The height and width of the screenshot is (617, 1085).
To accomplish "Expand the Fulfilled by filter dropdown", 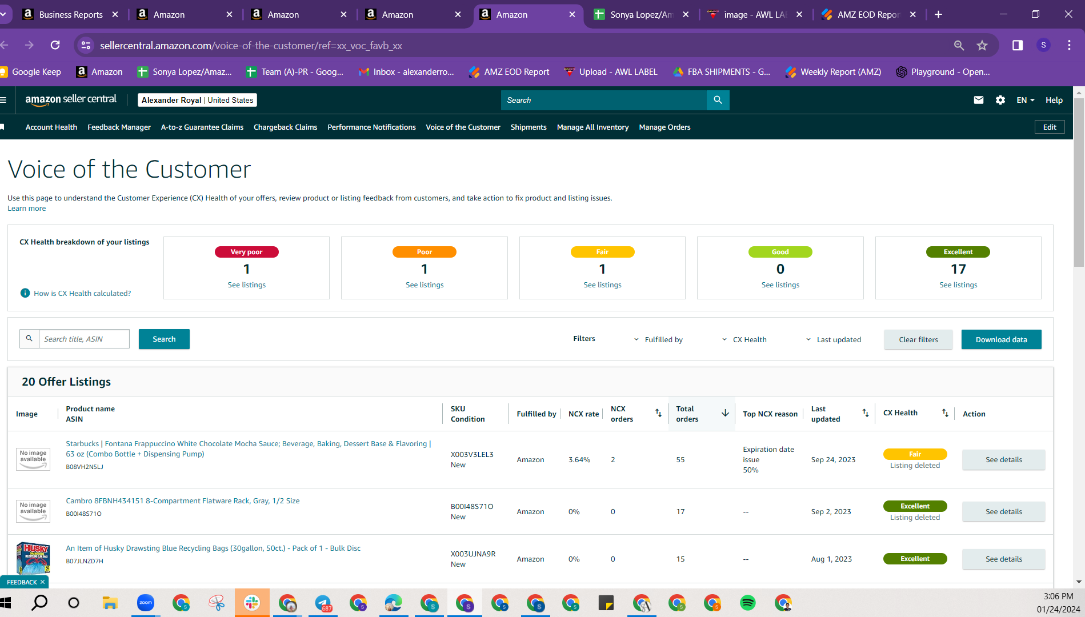I will click(658, 339).
